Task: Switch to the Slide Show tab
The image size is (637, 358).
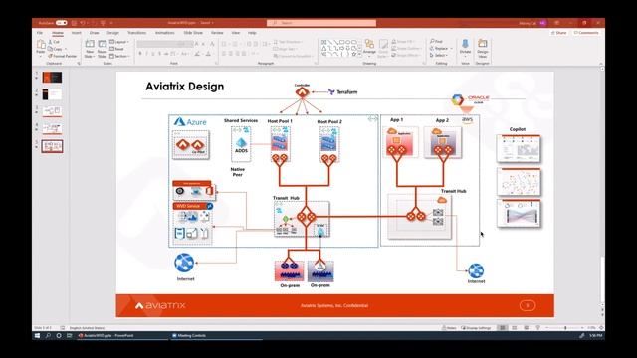Action: pos(192,33)
